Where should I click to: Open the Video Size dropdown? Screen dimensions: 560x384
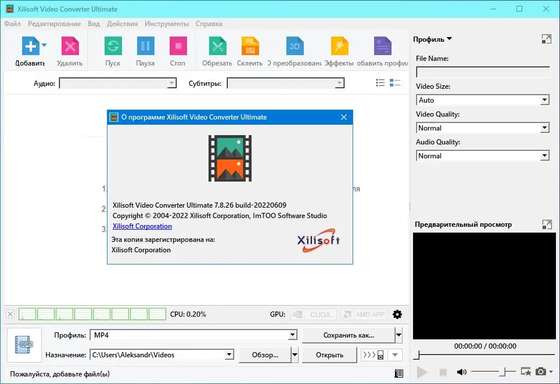pyautogui.click(x=544, y=100)
